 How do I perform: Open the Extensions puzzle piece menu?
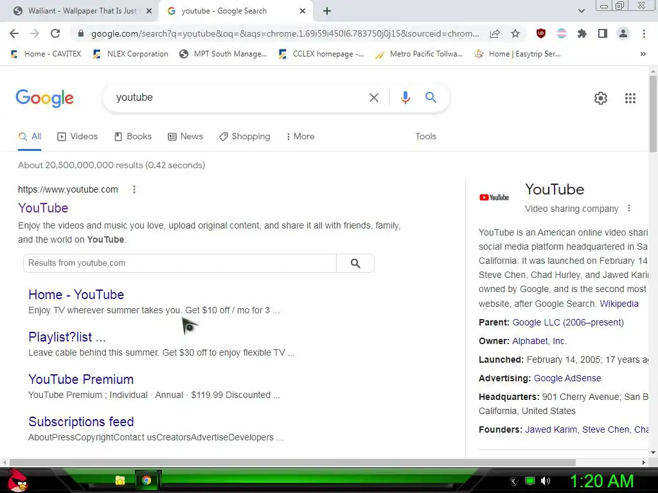(x=582, y=33)
